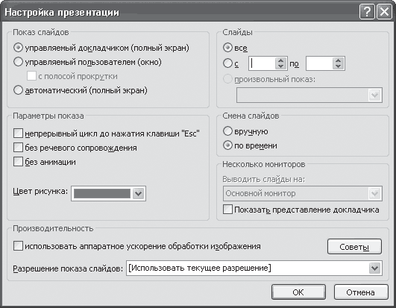Click the Советы button

coord(354,247)
